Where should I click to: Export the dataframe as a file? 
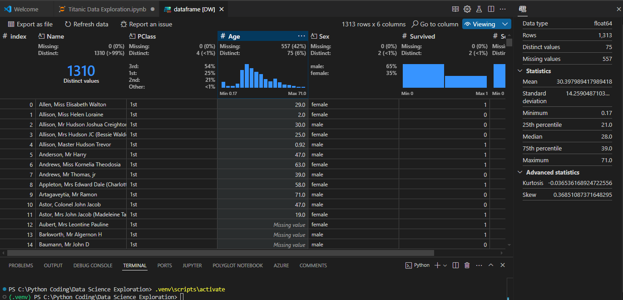click(x=30, y=24)
